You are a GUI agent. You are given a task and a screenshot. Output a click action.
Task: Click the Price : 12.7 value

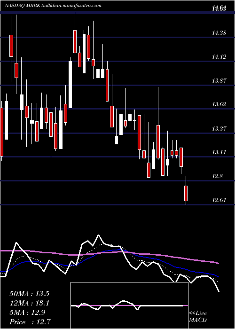[29, 321]
